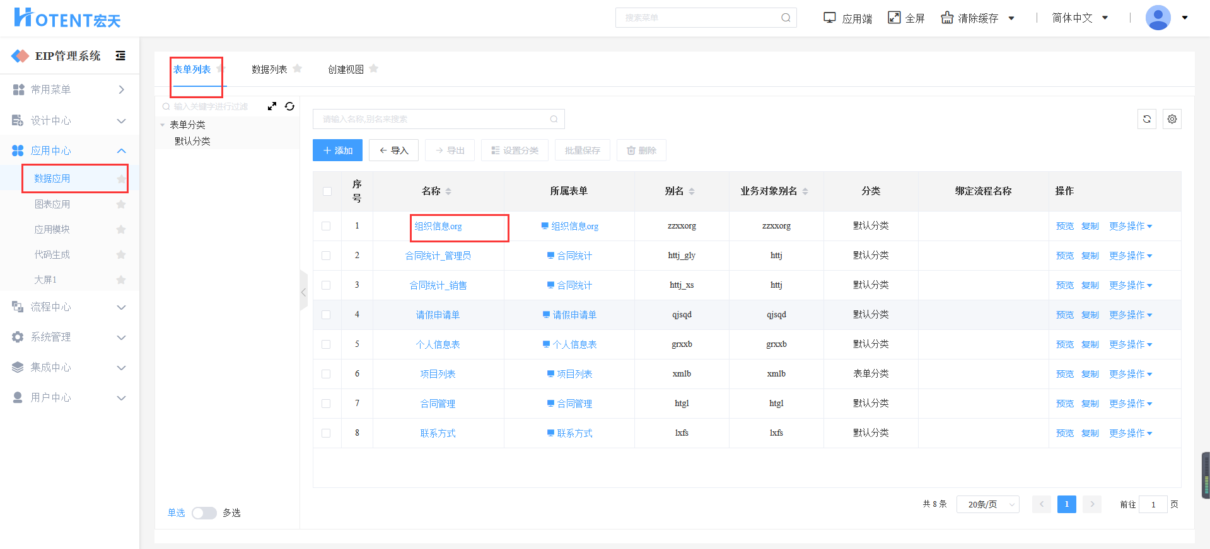Image resolution: width=1210 pixels, height=549 pixels.
Task: Open the 简体中文 language dropdown
Action: click(x=1079, y=18)
